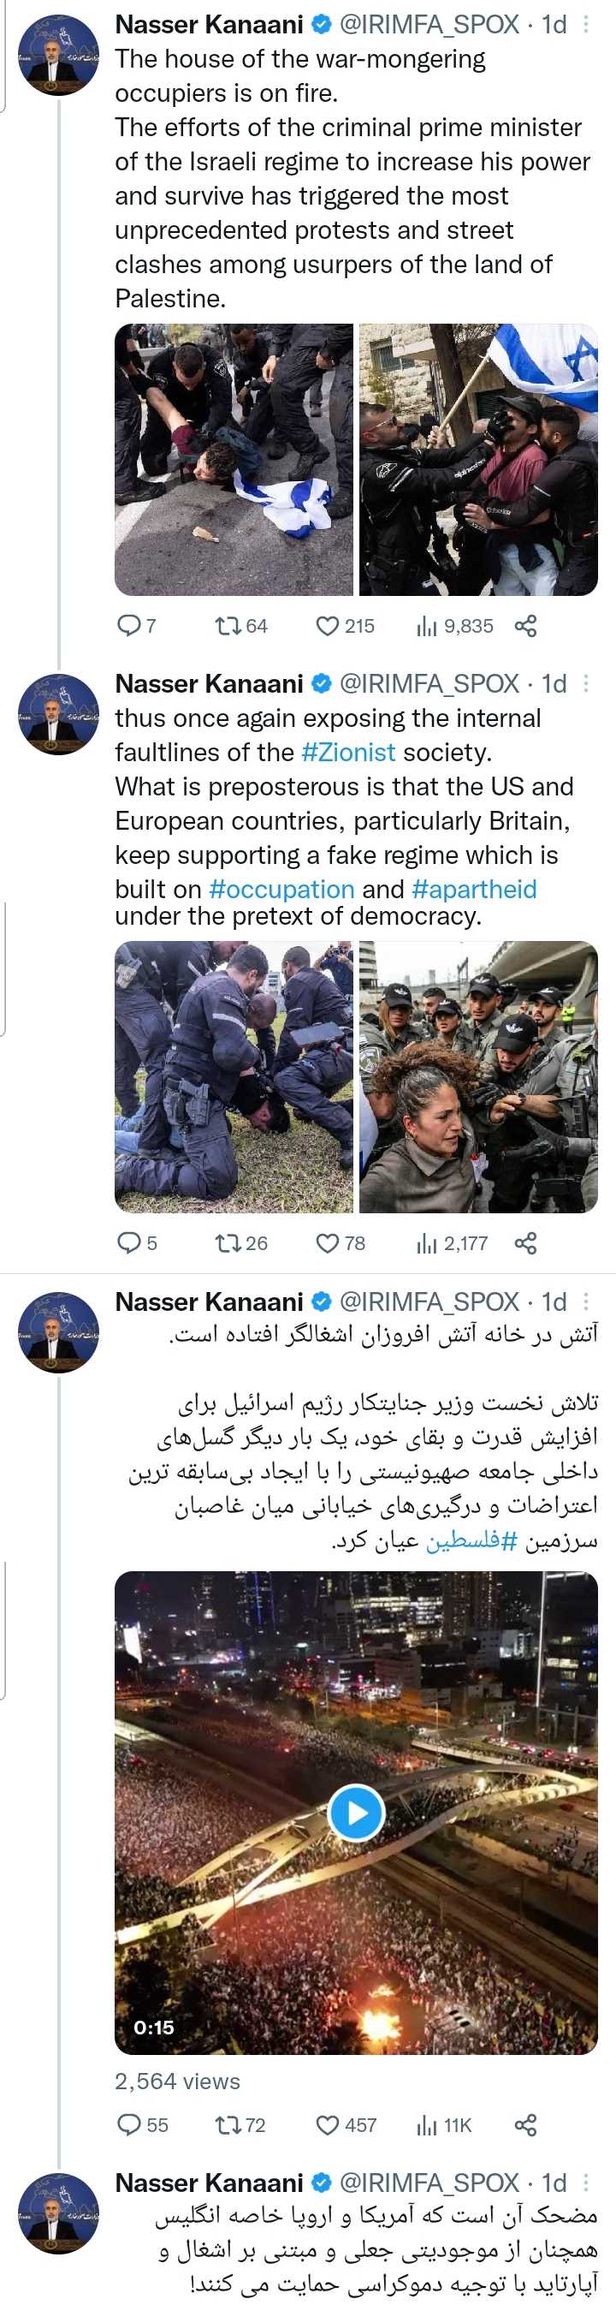Open more options on the #Zionist tweet
The image size is (616, 2305).
pyautogui.click(x=585, y=683)
